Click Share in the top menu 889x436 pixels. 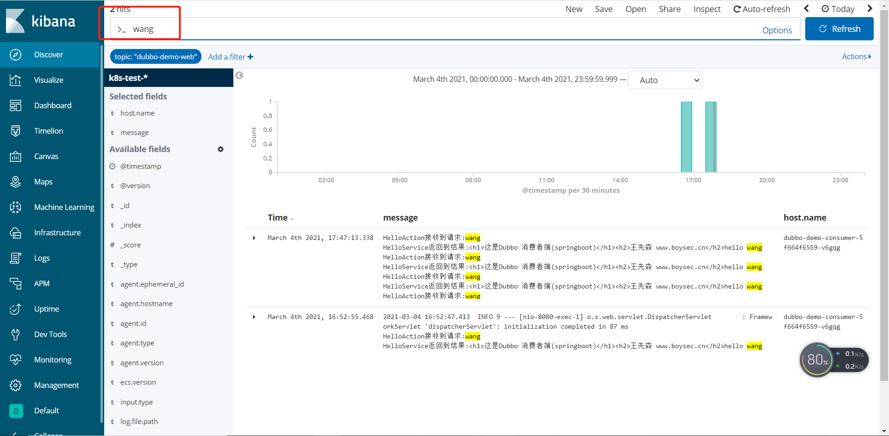(670, 9)
